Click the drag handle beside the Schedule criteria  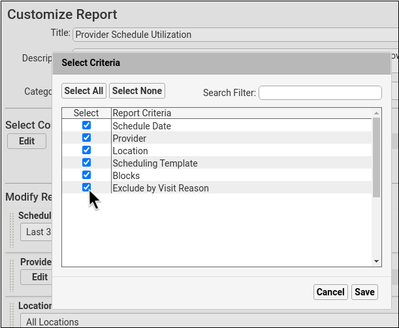(10, 226)
